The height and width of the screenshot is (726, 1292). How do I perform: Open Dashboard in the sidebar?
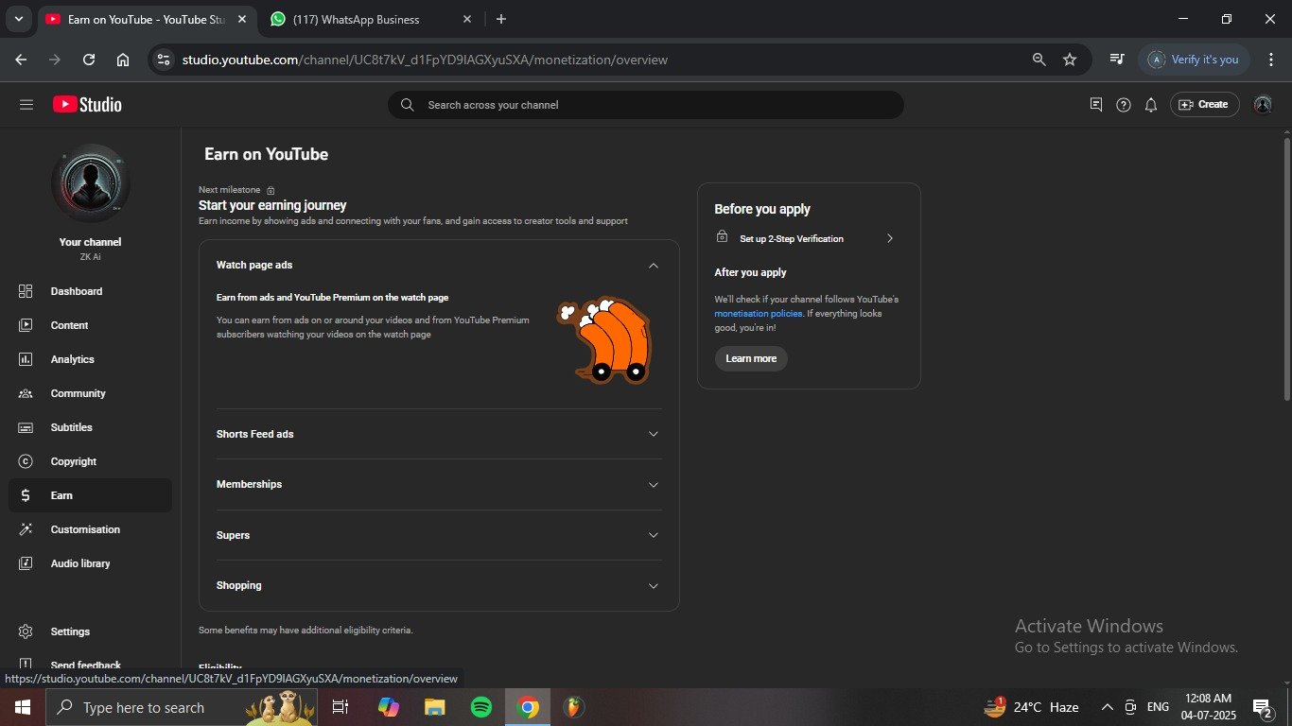click(x=90, y=291)
